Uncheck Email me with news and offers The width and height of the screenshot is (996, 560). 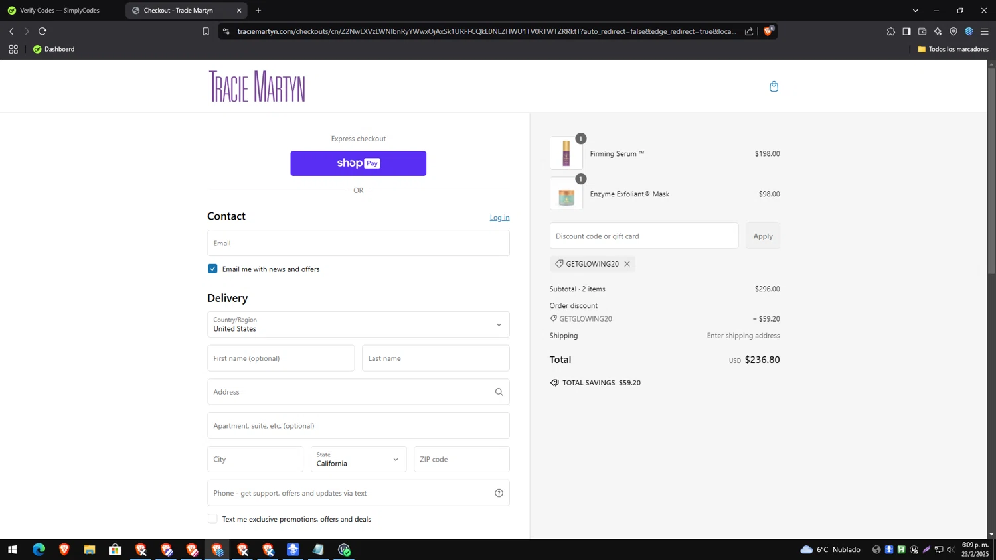point(212,269)
